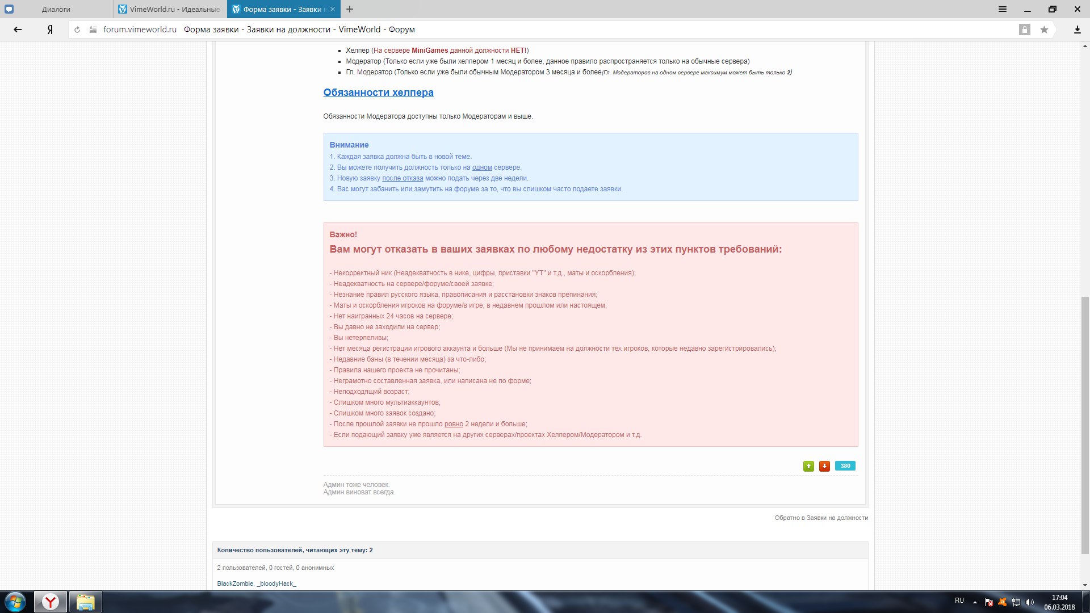Image resolution: width=1090 pixels, height=613 pixels.
Task: Click the red downvote arrow icon
Action: click(x=824, y=466)
